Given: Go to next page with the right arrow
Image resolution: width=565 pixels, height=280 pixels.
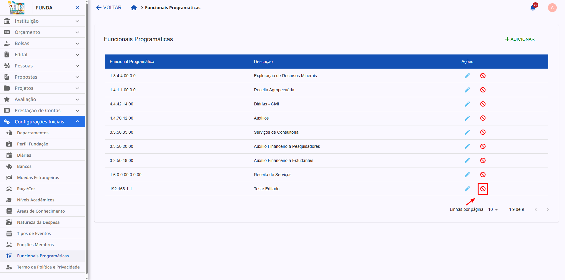Looking at the screenshot, I should coord(548,209).
